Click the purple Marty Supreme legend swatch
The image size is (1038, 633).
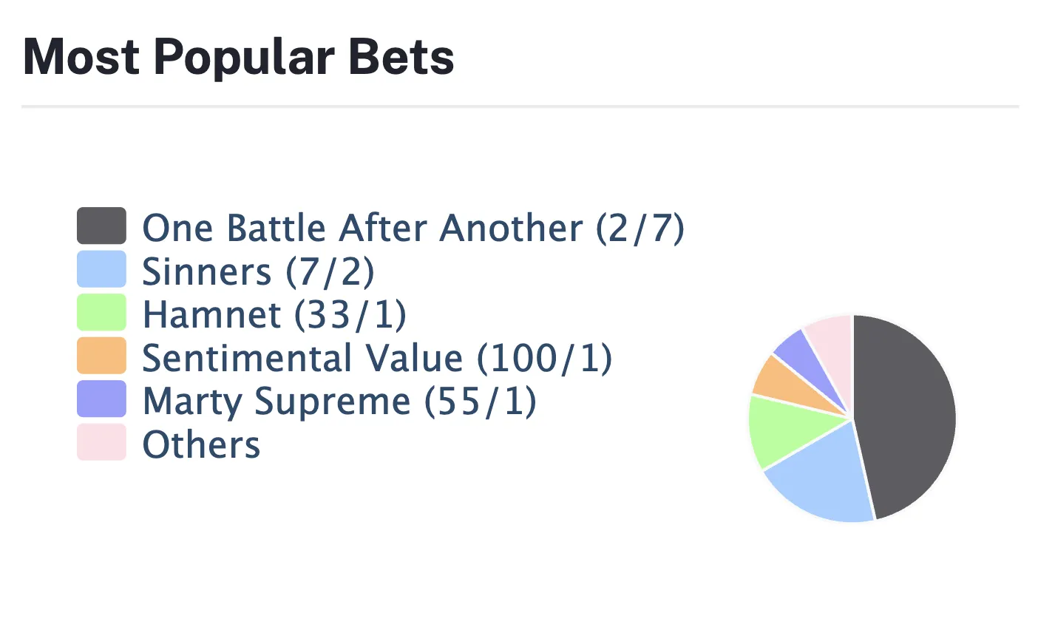(x=101, y=399)
